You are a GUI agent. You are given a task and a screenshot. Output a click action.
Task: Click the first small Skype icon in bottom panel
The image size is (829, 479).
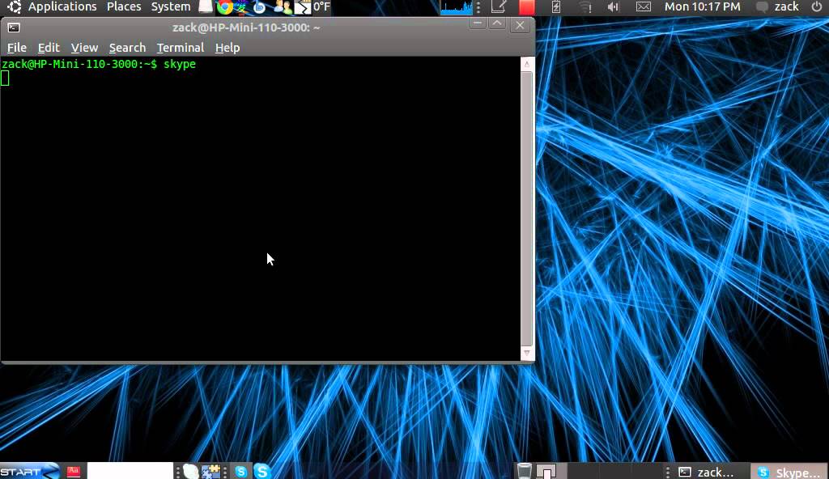coord(241,471)
